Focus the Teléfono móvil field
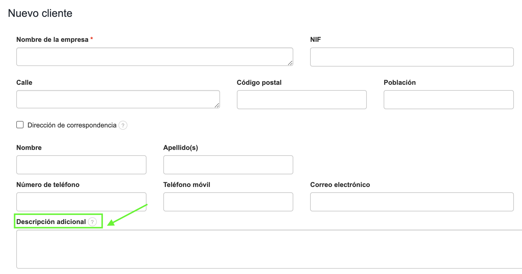The image size is (522, 274). click(228, 202)
